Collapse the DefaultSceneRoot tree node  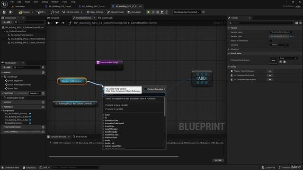click(x=5, y=31)
